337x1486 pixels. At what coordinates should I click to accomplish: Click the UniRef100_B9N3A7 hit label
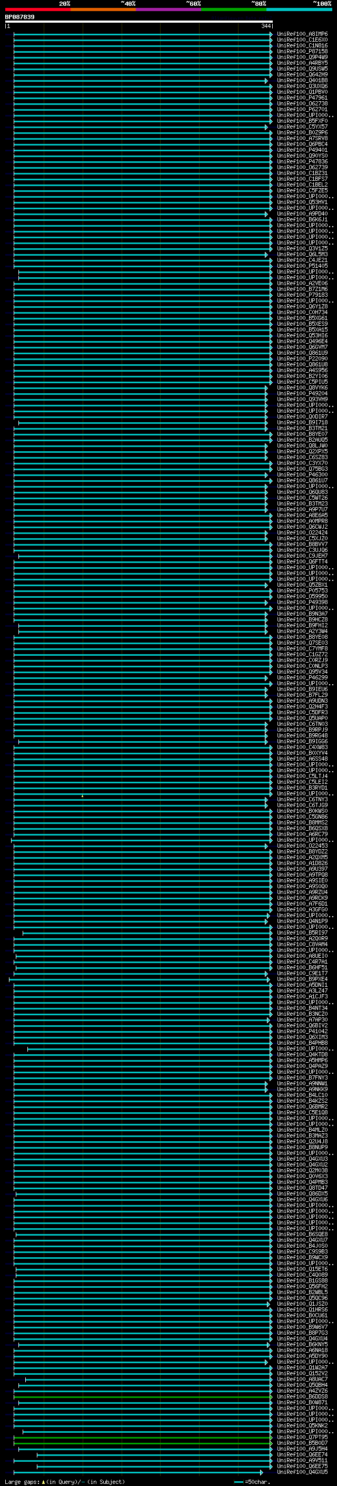click(x=302, y=614)
